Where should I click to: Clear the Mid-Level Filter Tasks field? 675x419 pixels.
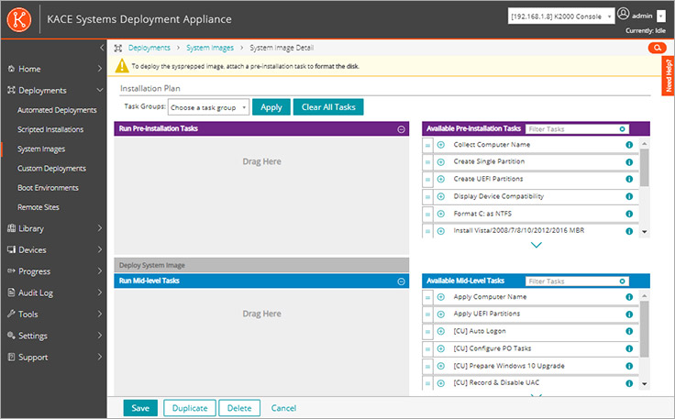point(622,281)
